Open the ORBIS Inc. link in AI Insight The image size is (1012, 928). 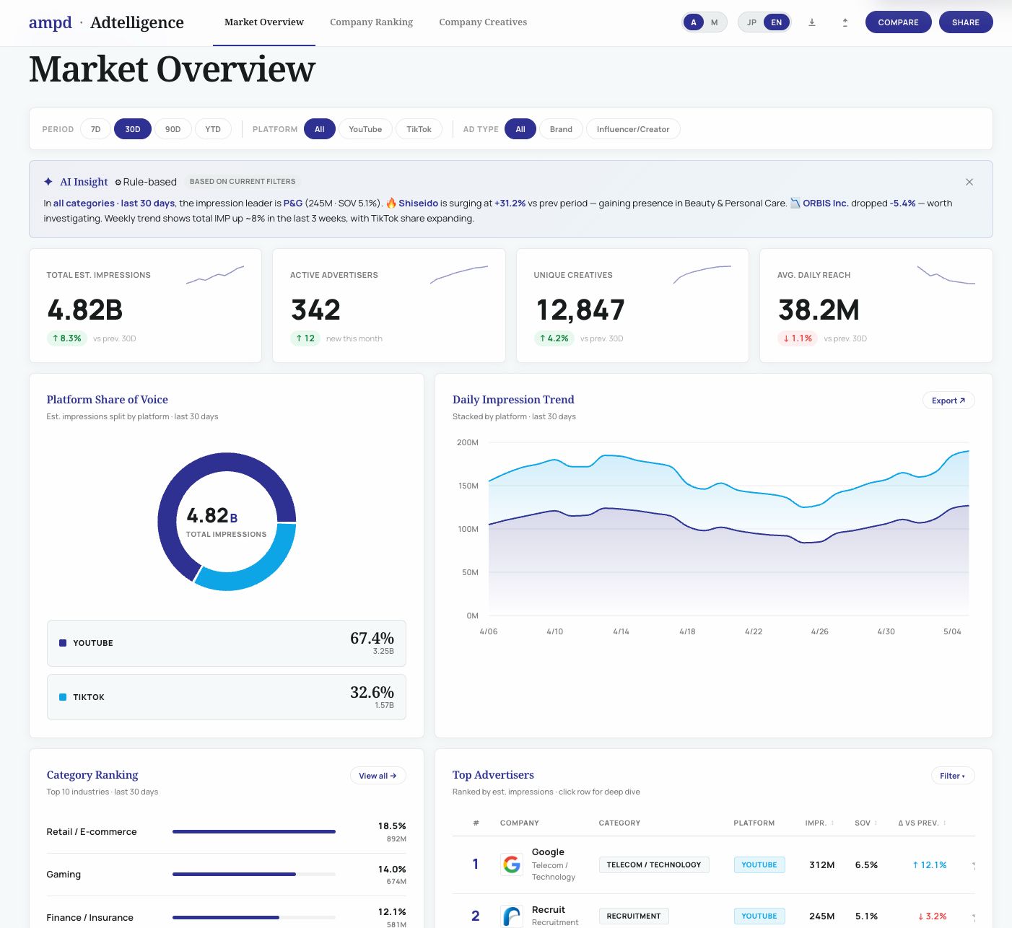point(826,203)
